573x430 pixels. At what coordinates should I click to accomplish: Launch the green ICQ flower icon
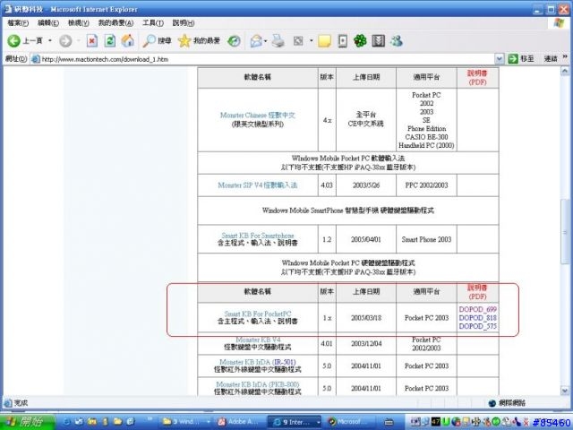click(360, 41)
